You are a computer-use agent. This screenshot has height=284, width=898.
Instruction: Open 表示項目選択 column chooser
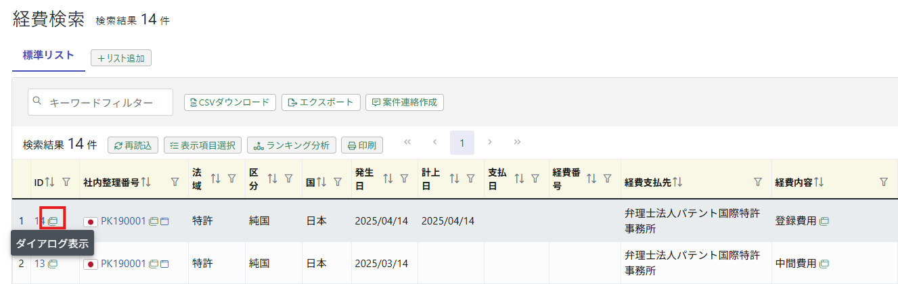point(202,145)
